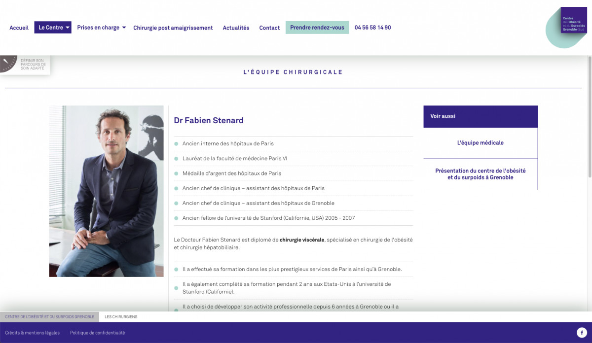Click 'Lauréat de la faculté de médecine Paris VI'
Image resolution: width=592 pixels, height=343 pixels.
coord(235,159)
